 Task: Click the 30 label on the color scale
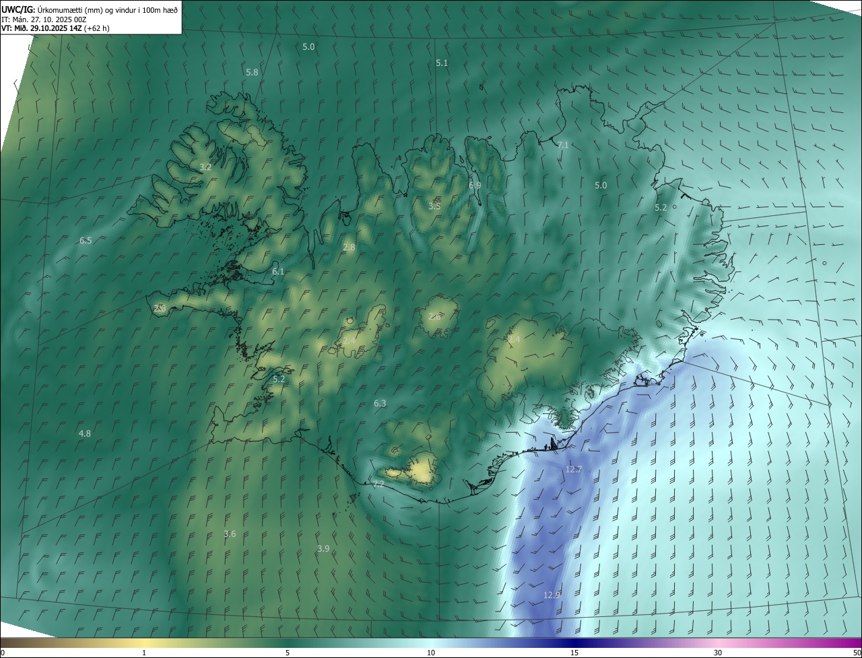718,653
